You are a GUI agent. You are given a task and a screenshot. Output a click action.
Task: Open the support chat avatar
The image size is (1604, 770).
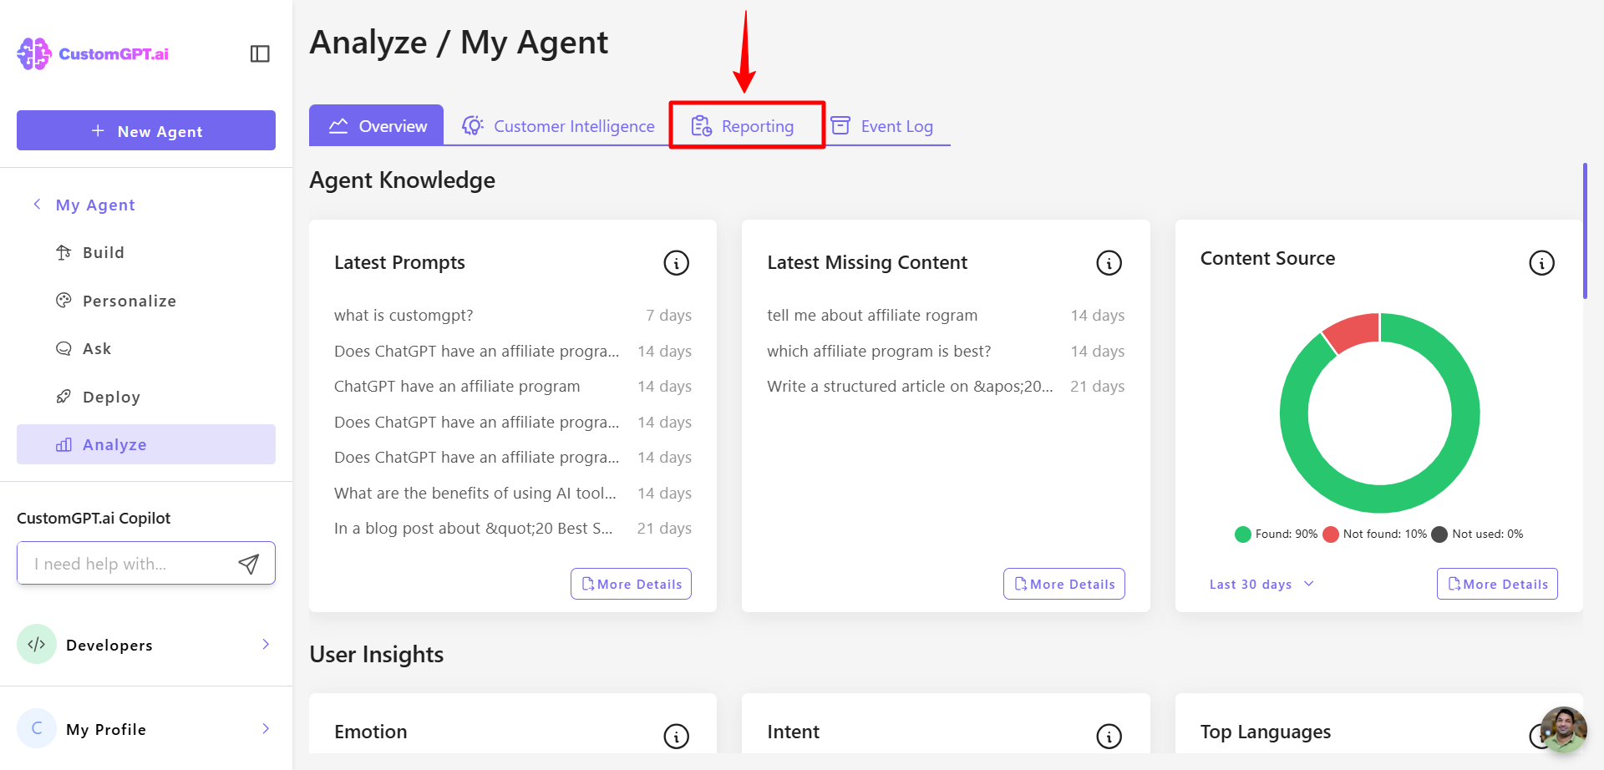click(x=1564, y=729)
